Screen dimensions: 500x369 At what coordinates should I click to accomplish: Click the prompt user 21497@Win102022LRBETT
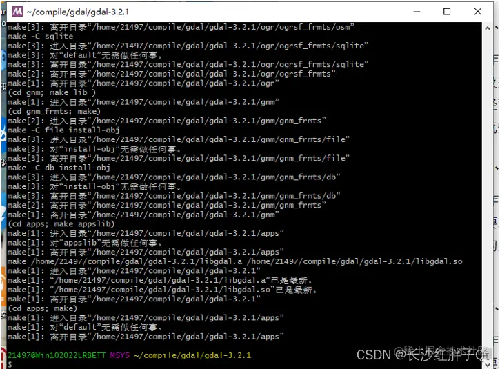[57, 355]
